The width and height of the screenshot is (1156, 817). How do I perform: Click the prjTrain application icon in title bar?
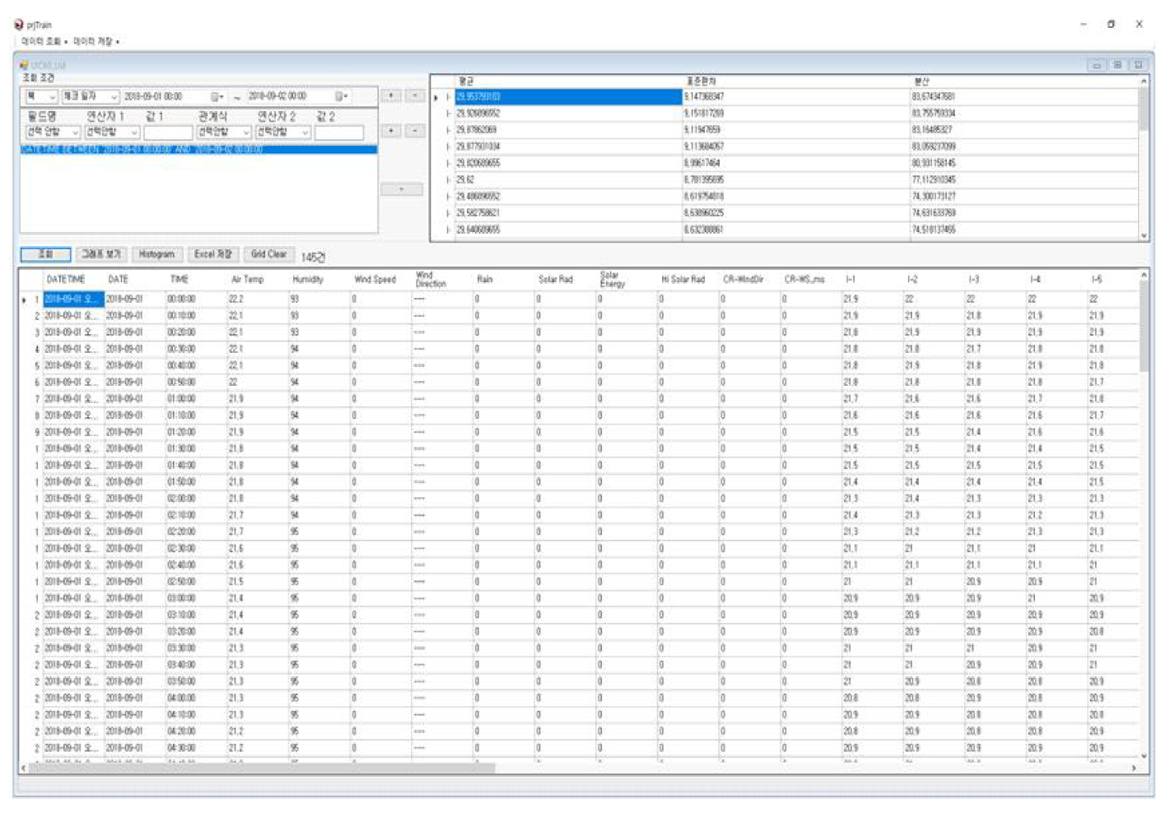(x=18, y=25)
